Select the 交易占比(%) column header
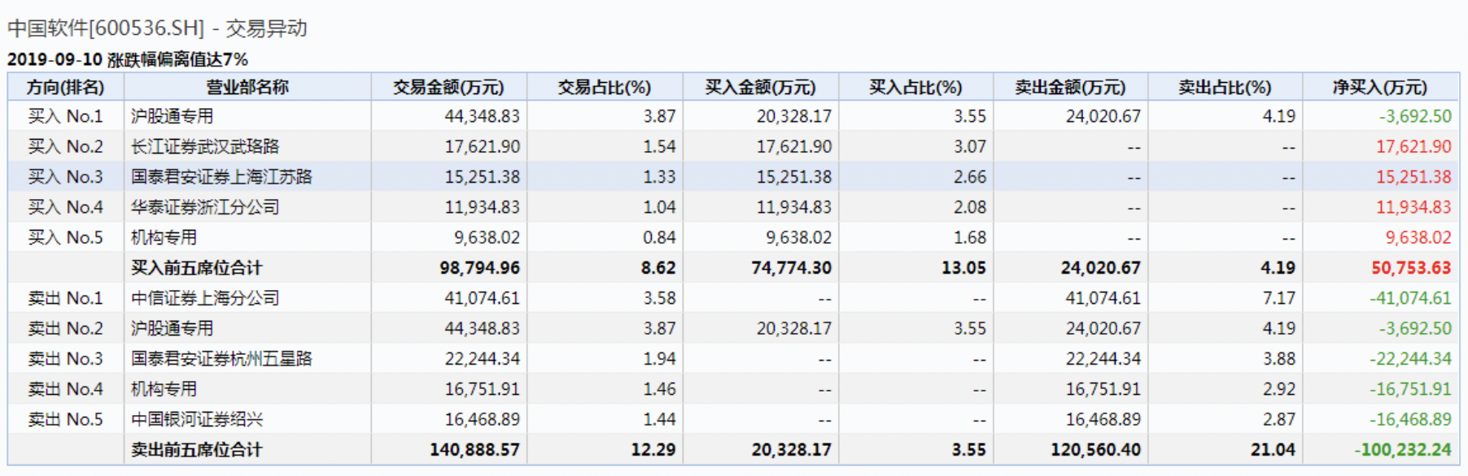Image resolution: width=1468 pixels, height=476 pixels. click(604, 87)
